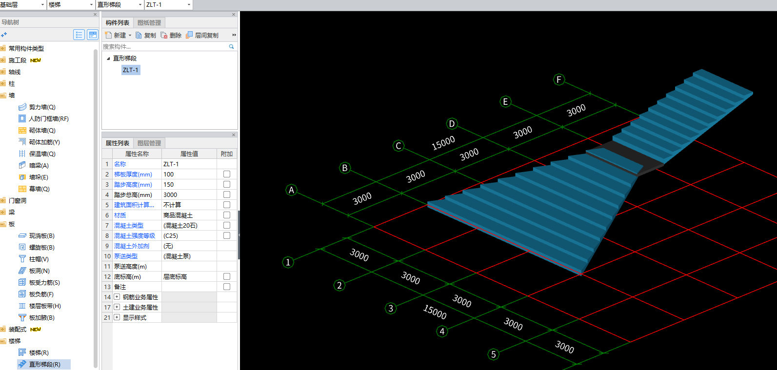777x370 pixels.
Task: Select the 幕墙(Q) curtain wall icon
Action: 22,189
